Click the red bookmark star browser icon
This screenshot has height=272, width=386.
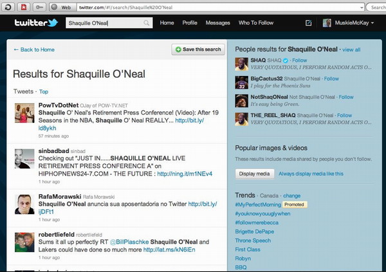point(24,7)
